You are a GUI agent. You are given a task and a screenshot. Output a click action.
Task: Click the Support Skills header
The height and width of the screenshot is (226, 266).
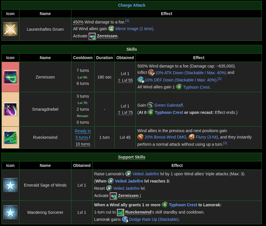click(132, 157)
